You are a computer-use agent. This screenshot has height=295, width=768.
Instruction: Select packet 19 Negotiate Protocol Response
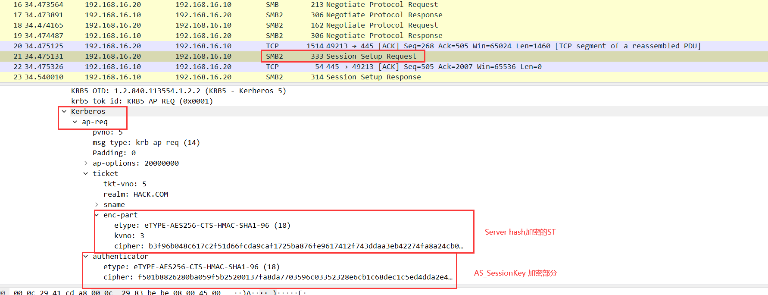pos(376,36)
